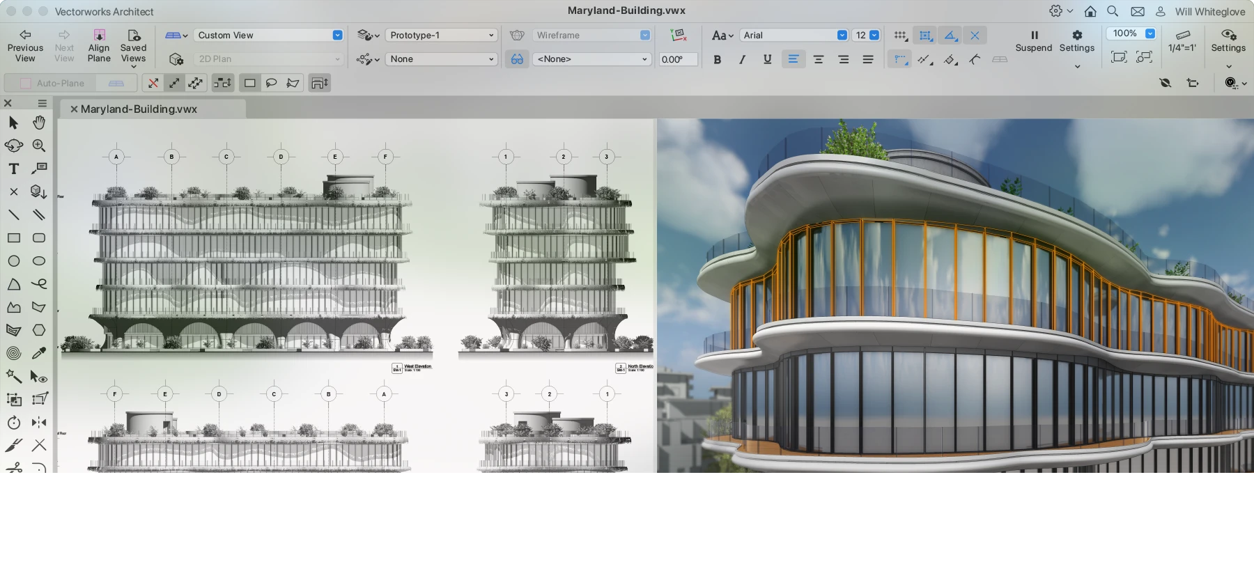This screenshot has width=1254, height=578.
Task: Select the Line tool
Action: pos(13,214)
